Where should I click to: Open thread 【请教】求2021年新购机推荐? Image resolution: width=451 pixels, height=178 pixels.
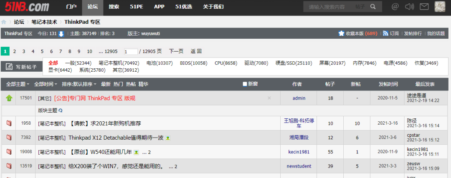pos(105,123)
